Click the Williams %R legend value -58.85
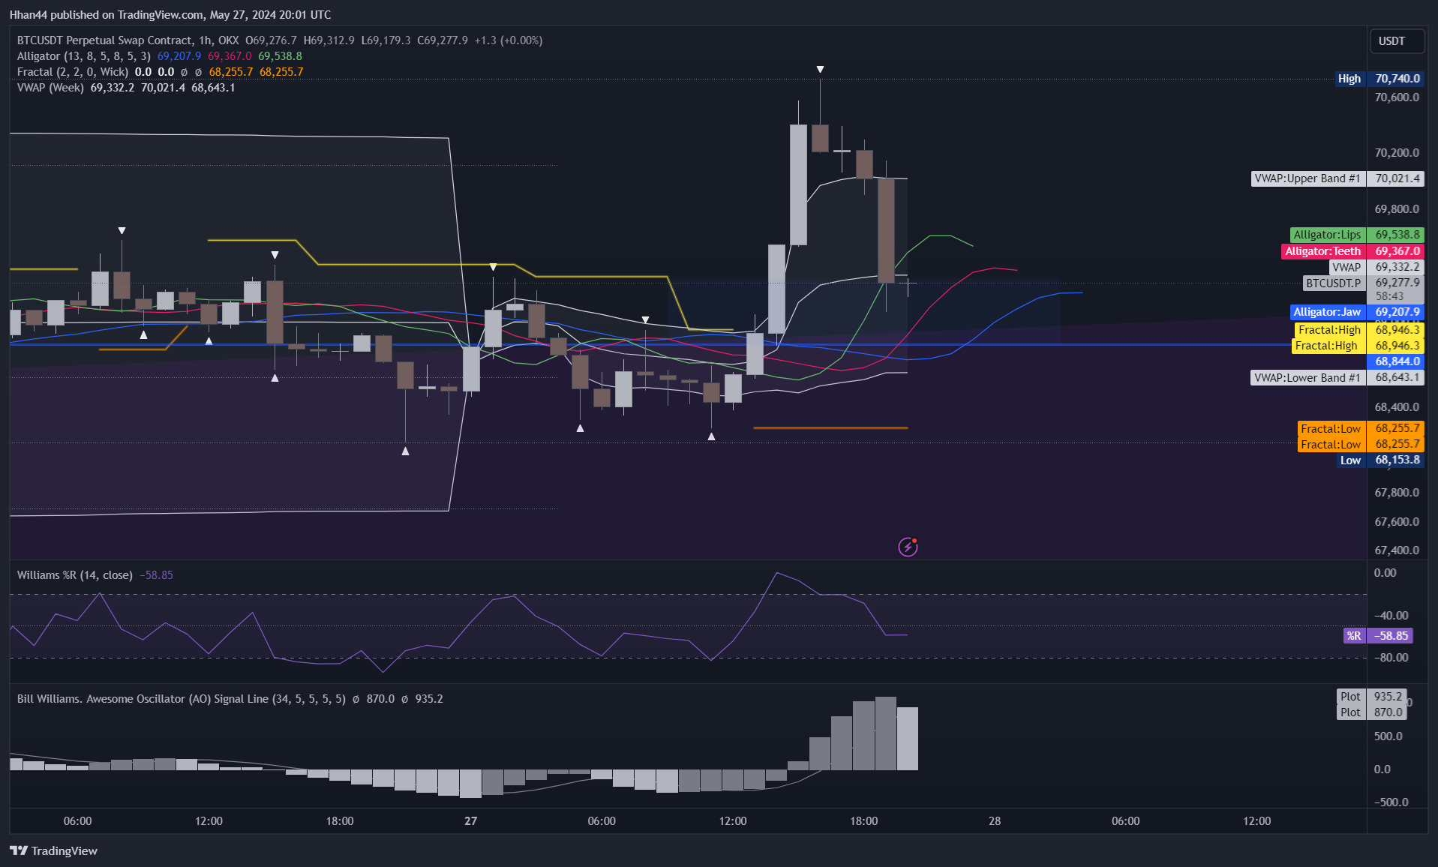Viewport: 1438px width, 867px height. point(156,575)
